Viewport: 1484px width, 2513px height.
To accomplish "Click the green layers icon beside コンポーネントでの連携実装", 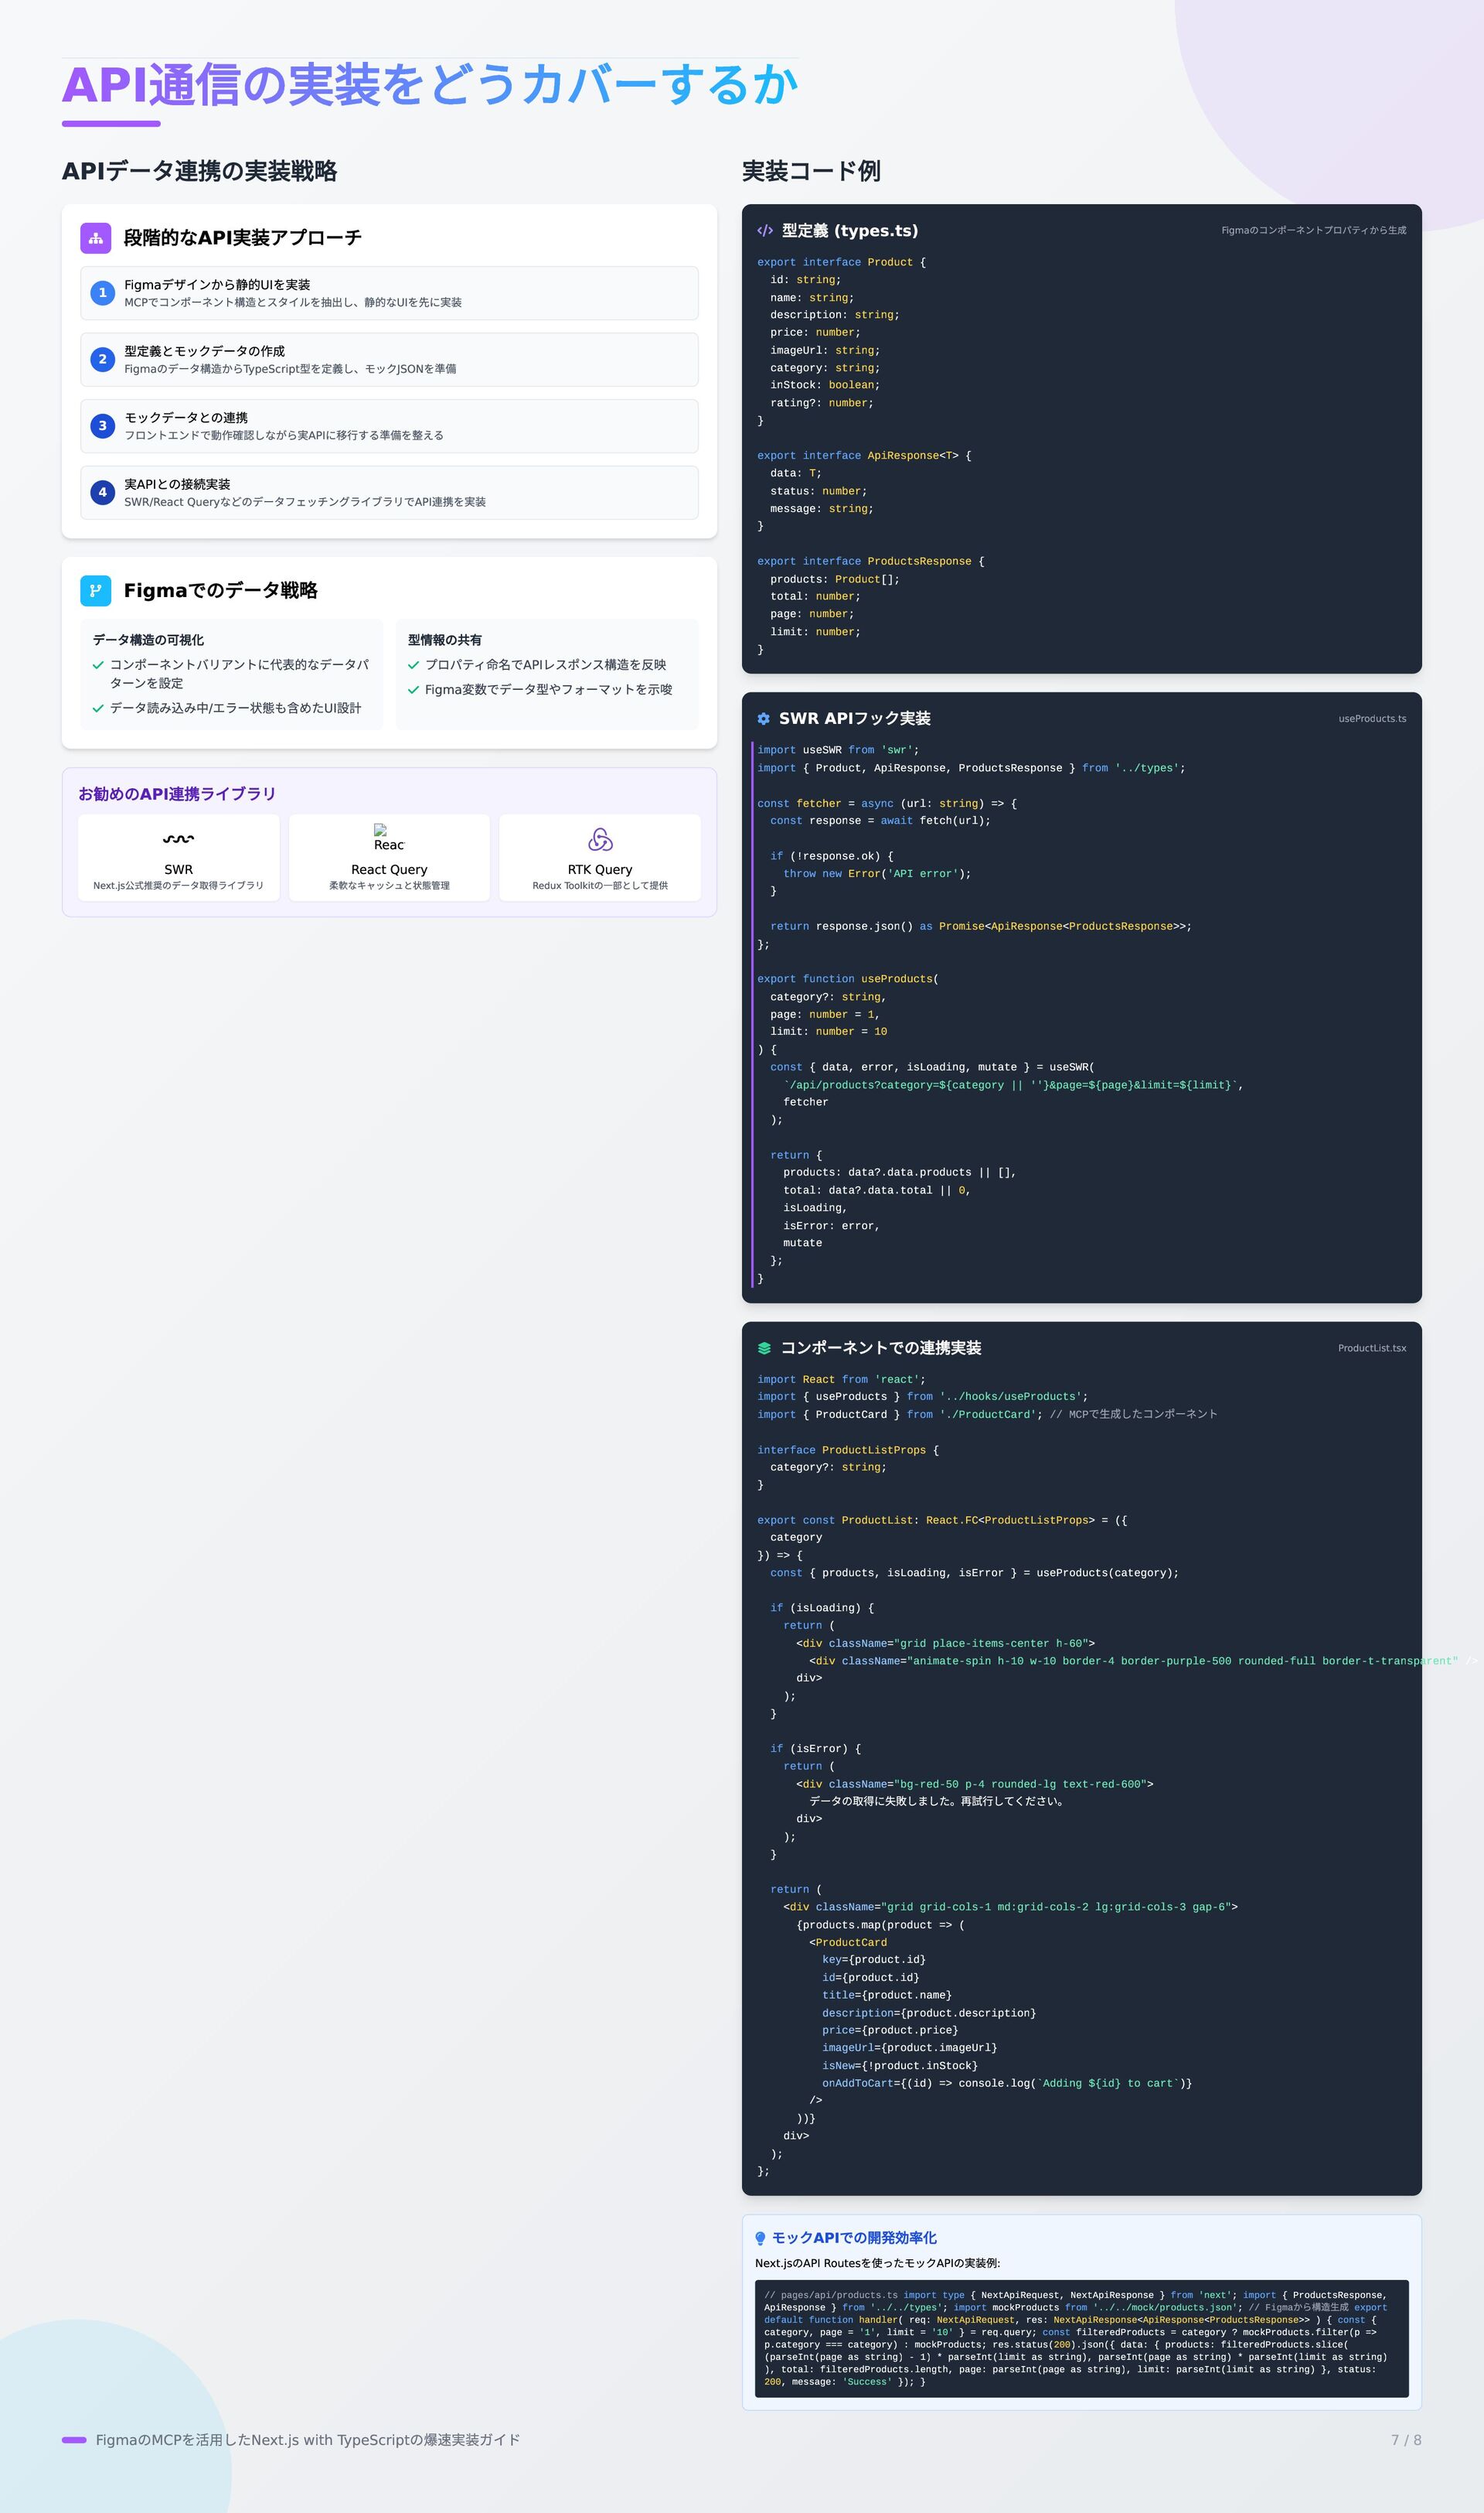I will pos(764,1347).
